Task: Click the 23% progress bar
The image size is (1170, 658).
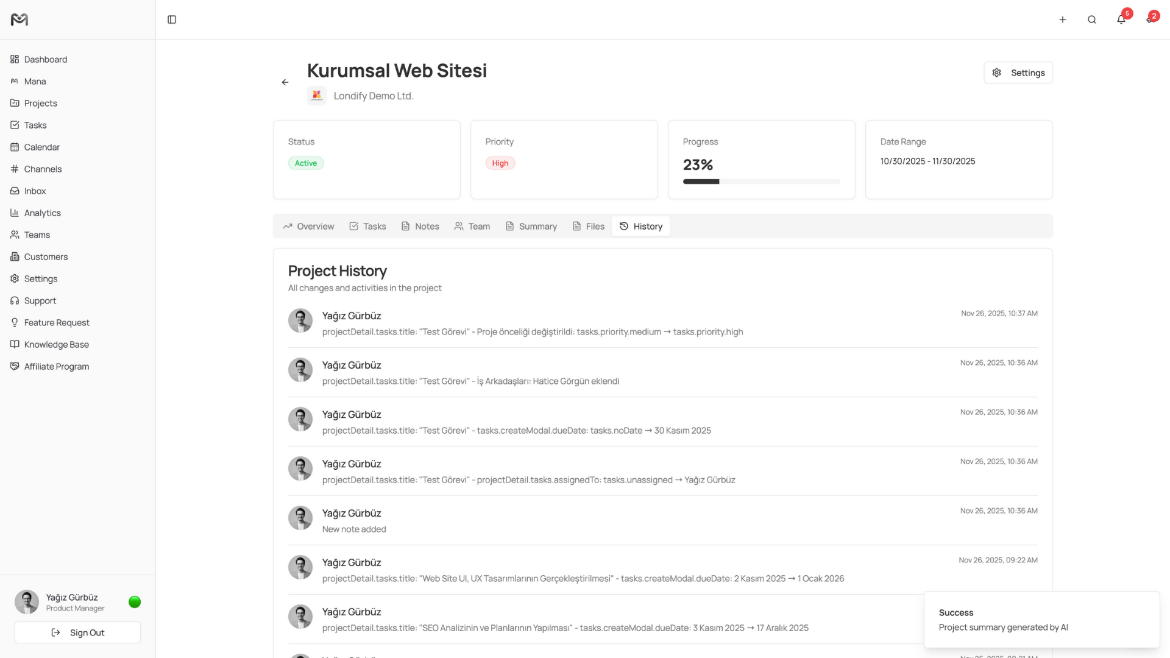Action: coord(761,182)
